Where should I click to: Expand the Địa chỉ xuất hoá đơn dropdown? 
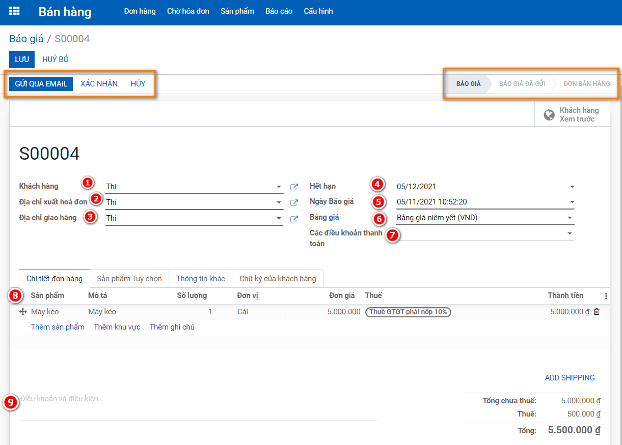279,202
